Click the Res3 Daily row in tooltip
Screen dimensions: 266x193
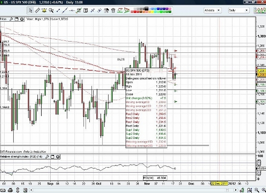click(146, 114)
